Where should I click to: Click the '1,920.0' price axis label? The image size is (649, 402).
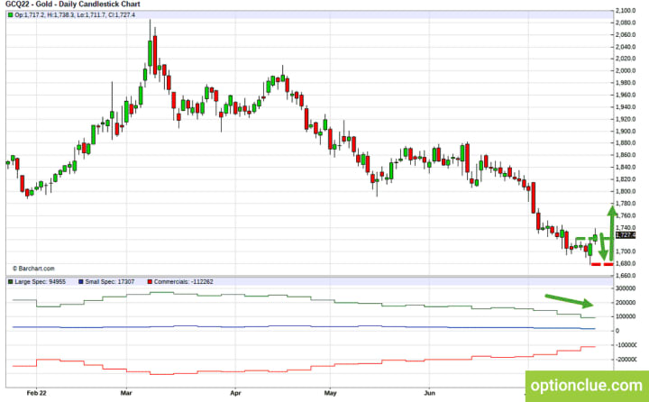pos(626,119)
